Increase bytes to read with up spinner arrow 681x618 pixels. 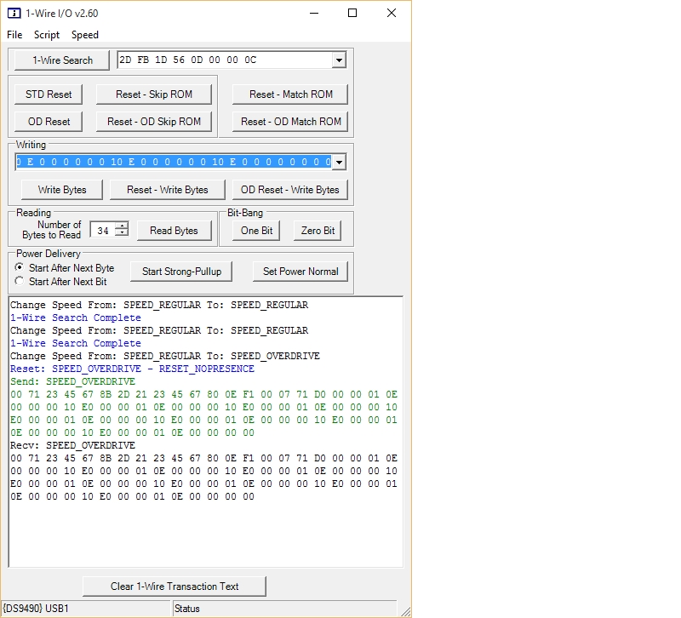[x=122, y=226]
